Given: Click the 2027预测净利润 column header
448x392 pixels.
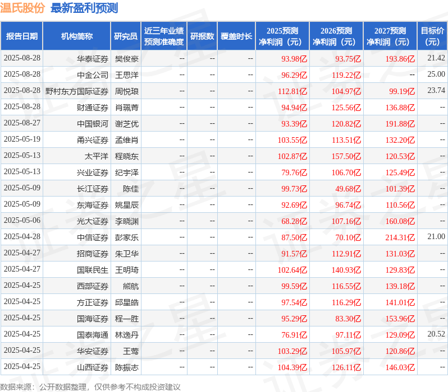Looking at the screenshot, I should 390,36.
